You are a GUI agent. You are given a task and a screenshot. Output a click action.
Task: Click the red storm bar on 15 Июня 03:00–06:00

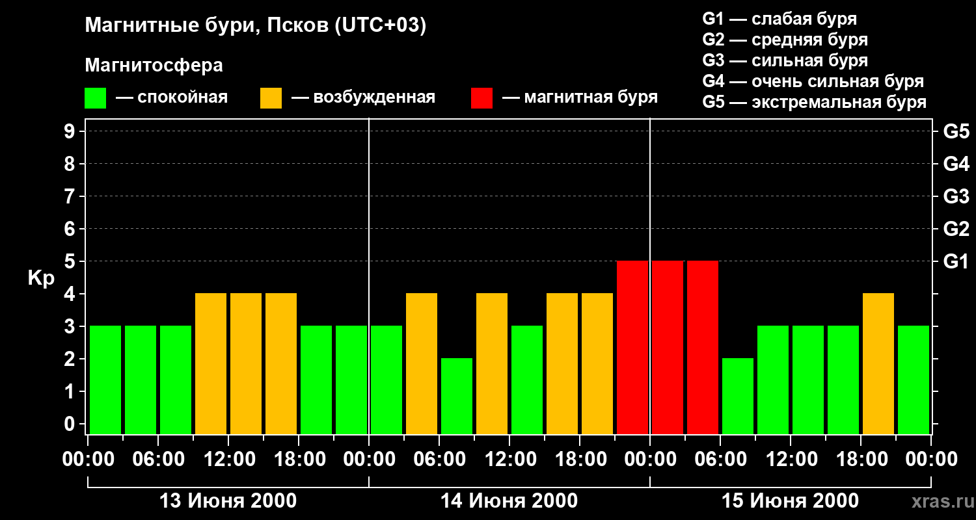pyautogui.click(x=703, y=347)
